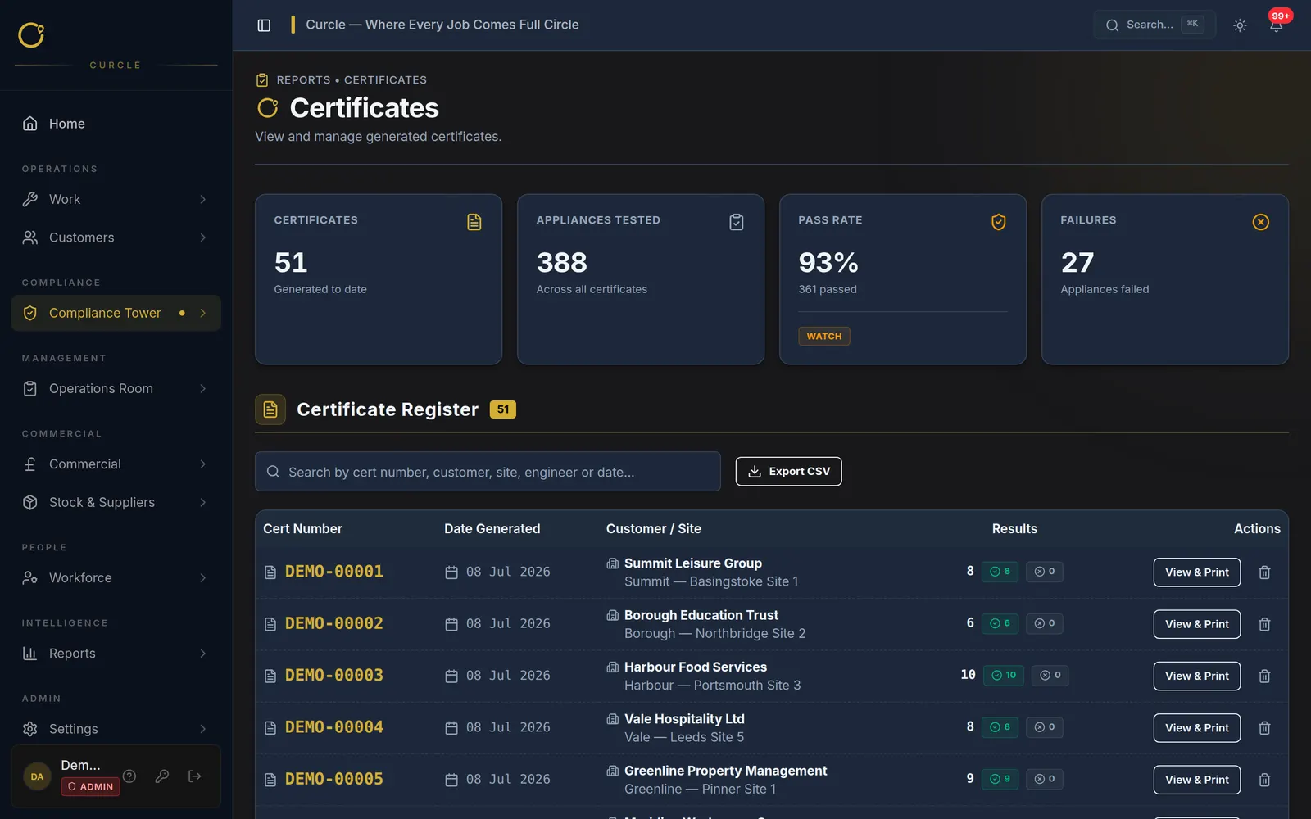Focus the certificate search field
This screenshot has height=819, width=1311.
[x=488, y=472]
